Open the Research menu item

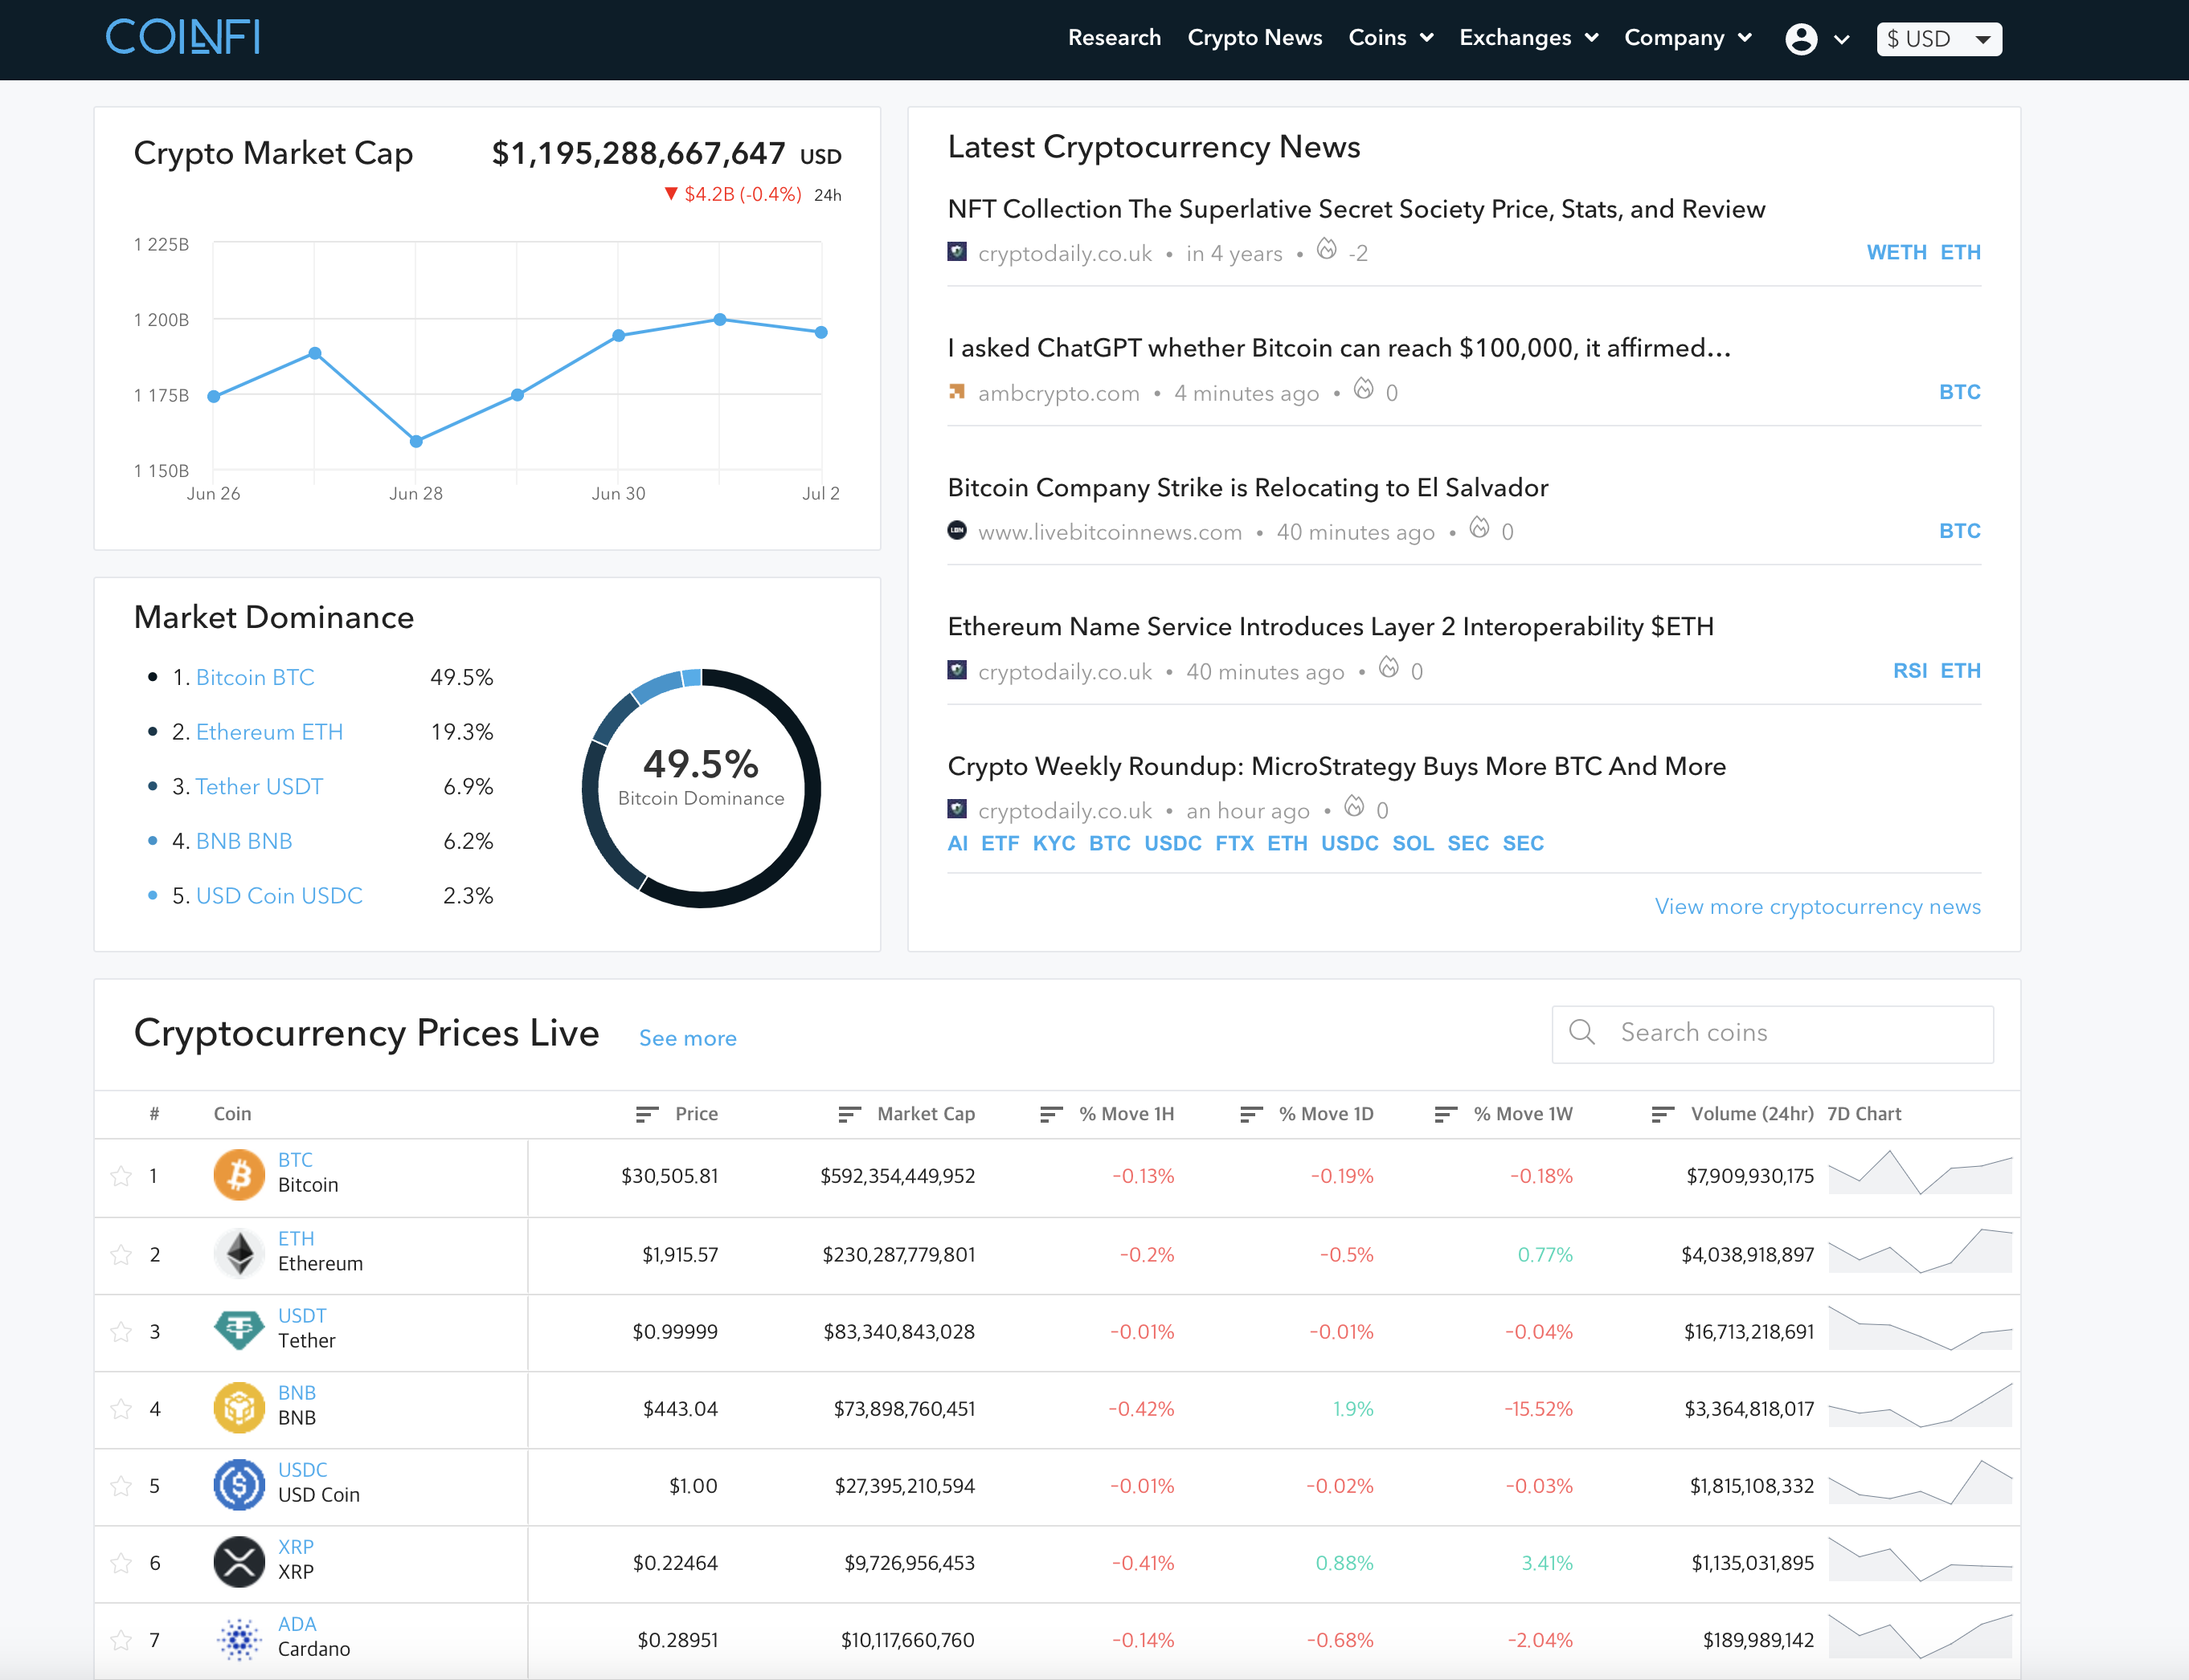(1114, 38)
